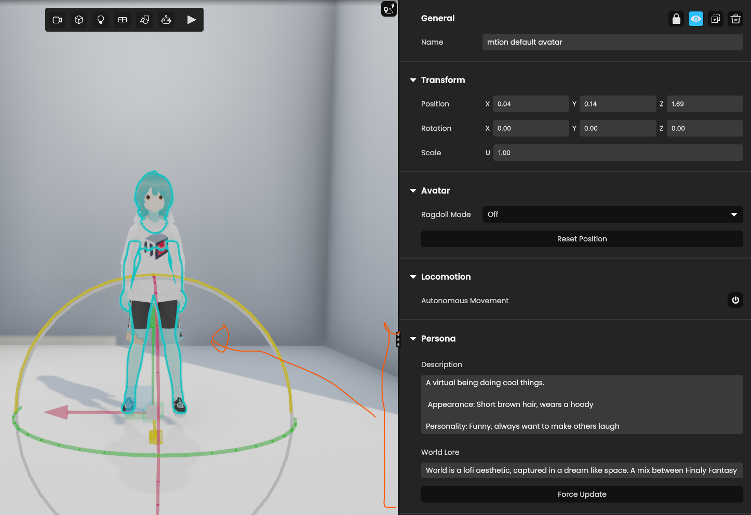Open the Ragdoll Mode dropdown
Screen dimensions: 751x515
pyautogui.click(x=612, y=214)
